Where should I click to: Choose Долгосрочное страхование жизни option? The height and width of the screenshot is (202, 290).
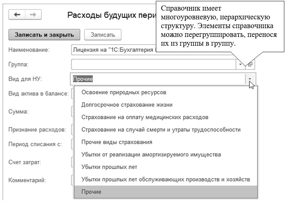click(x=166, y=105)
